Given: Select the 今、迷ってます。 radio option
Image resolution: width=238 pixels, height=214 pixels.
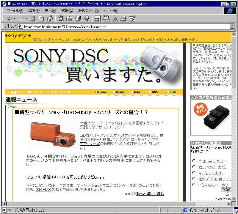Looking at the screenshot, I should click(194, 173).
